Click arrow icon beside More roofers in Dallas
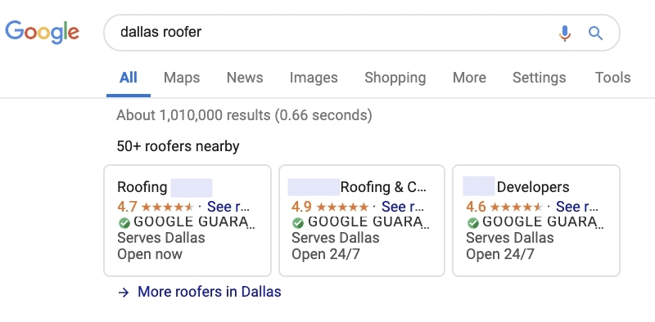This screenshot has width=655, height=322. coord(124,293)
